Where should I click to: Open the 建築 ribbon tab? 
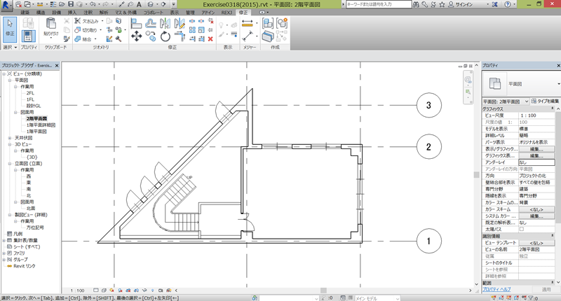[25, 13]
